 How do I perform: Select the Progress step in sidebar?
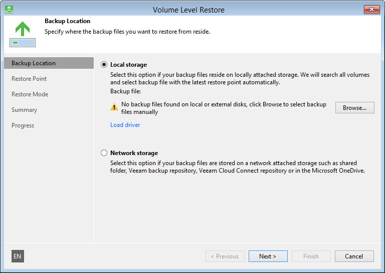[23, 125]
